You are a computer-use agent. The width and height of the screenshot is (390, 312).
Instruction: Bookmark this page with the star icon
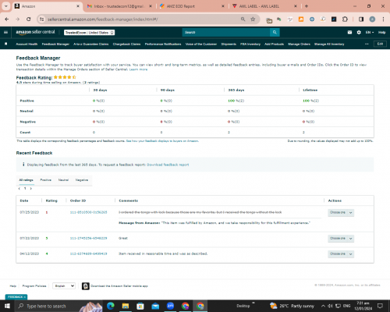coord(253,19)
